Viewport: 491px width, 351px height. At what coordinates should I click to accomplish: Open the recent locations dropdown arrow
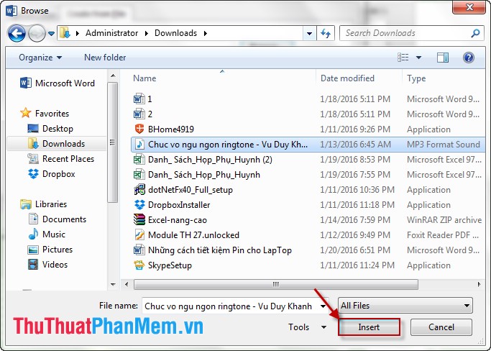tap(51, 33)
